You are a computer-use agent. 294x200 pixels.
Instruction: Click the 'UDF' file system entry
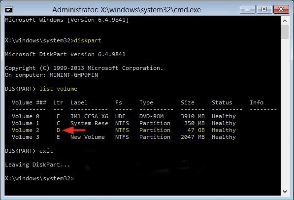point(120,116)
